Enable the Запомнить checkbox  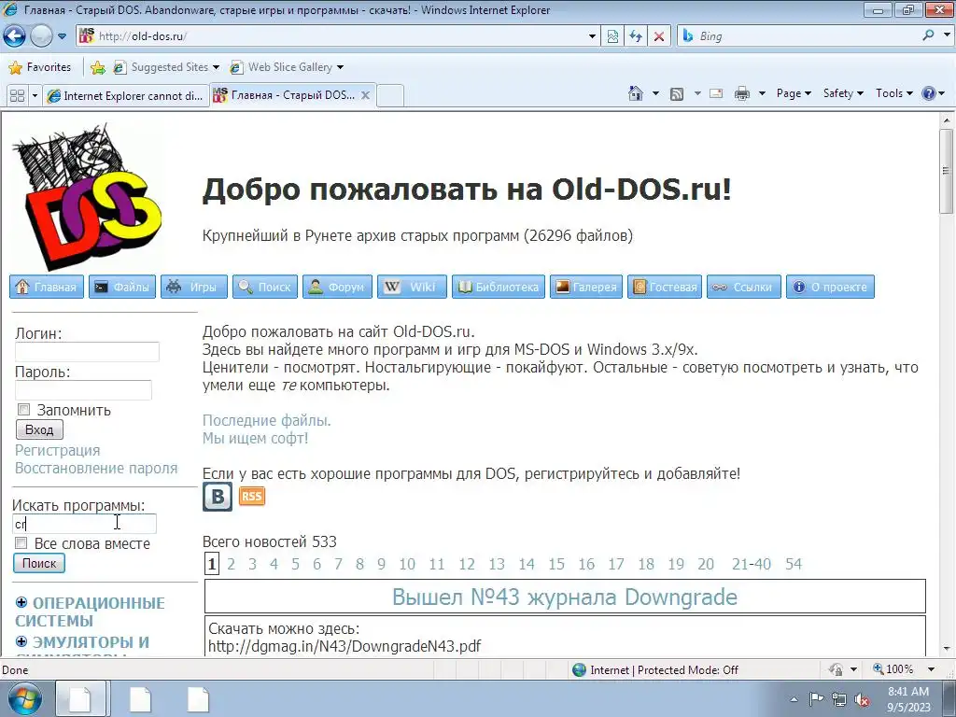23,410
